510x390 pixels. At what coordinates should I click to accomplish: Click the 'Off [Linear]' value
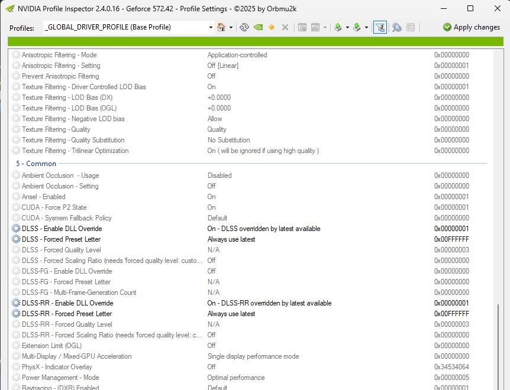tap(223, 66)
